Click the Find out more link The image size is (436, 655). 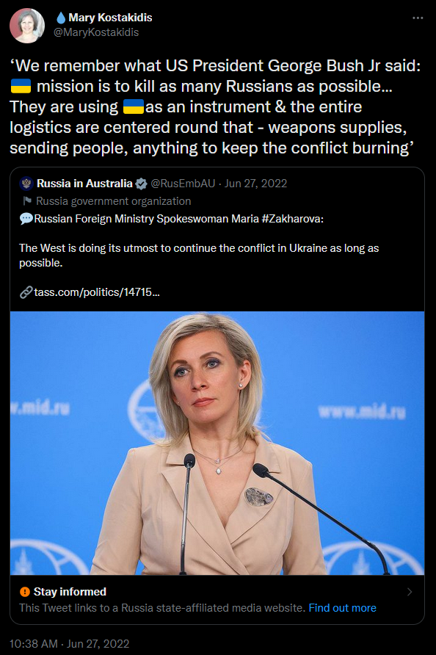343,608
